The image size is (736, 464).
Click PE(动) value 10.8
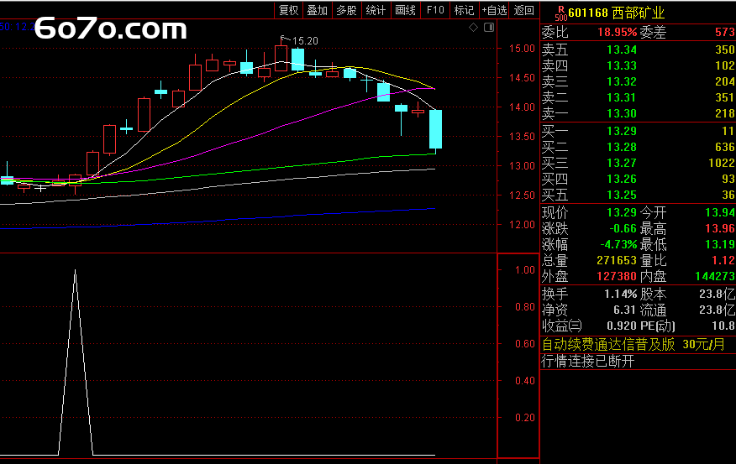tap(723, 326)
